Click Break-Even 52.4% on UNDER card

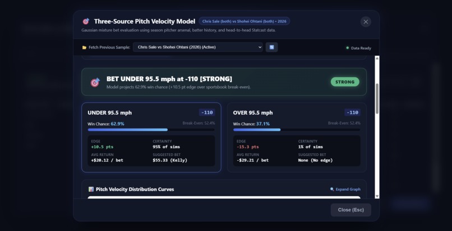[199, 123]
